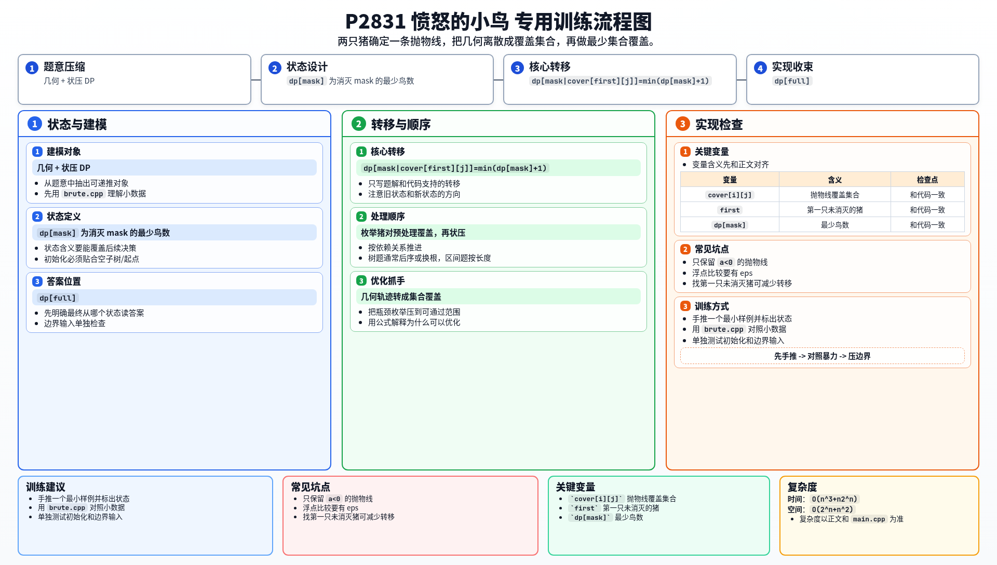The image size is (997, 565).
Task: Click the dashed box 先手推 -> 对照暴力 -> 压边界
Action: 822,356
